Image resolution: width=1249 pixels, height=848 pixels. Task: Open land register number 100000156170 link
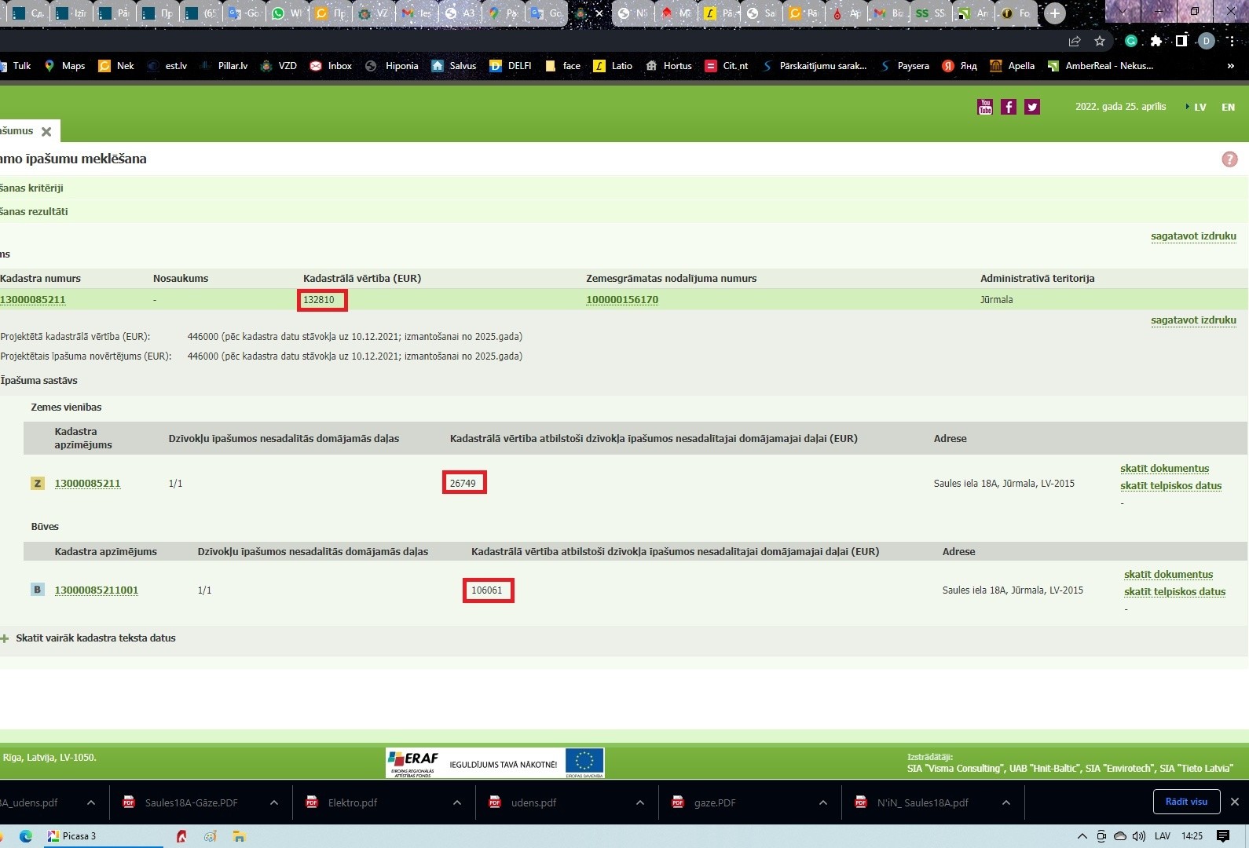click(622, 300)
